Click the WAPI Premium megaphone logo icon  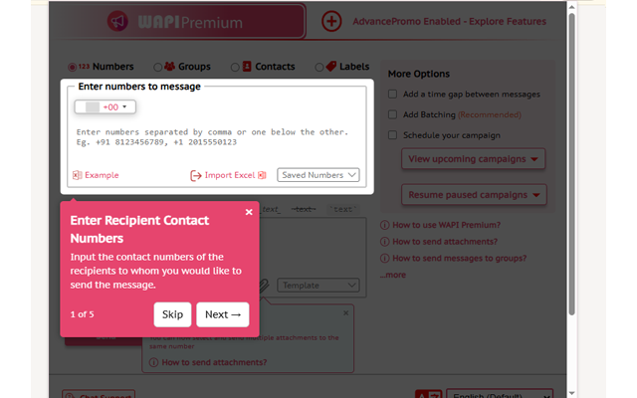[x=117, y=22]
